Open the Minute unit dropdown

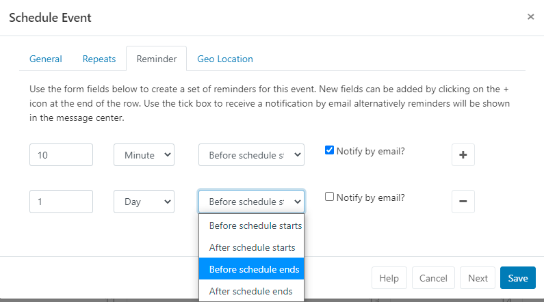point(144,155)
